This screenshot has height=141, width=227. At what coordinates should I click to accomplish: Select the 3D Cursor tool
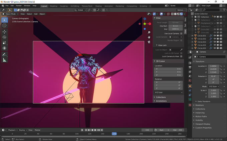pyautogui.click(x=4, y=26)
